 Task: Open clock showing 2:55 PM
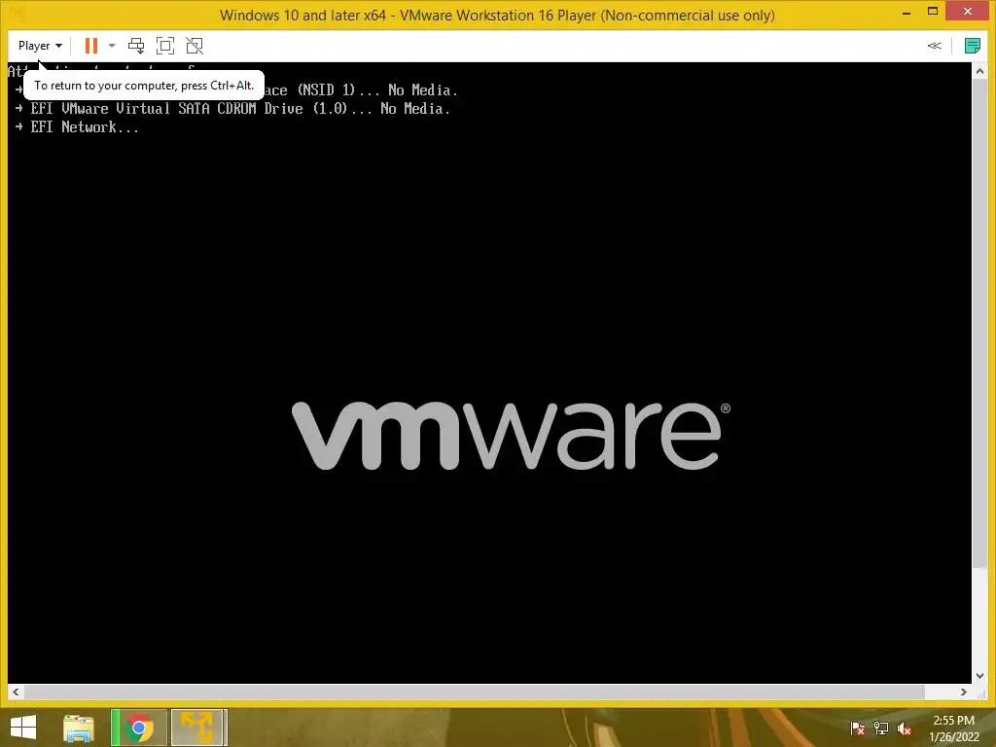(953, 729)
